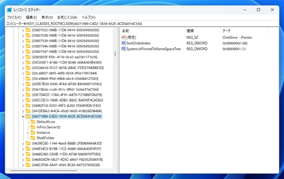This screenshot has height=179, width=284.
Task: Select key {0468C085-CA5B-11D0-AF08-00609797F0E0}
Action: coord(66,154)
